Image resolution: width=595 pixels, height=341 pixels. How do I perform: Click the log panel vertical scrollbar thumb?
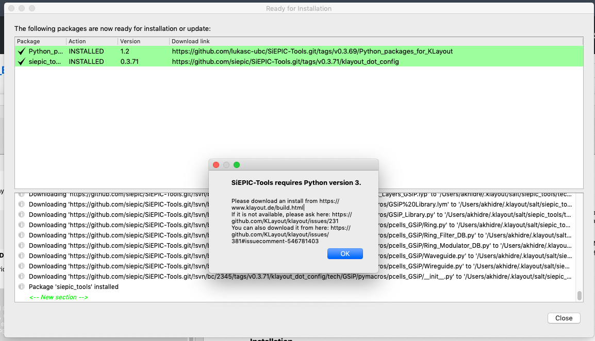point(579,296)
